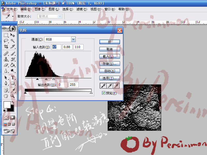Open the 编辑 menu

26,9
